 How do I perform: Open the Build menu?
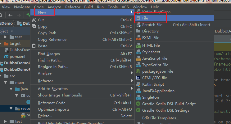point(88,7)
